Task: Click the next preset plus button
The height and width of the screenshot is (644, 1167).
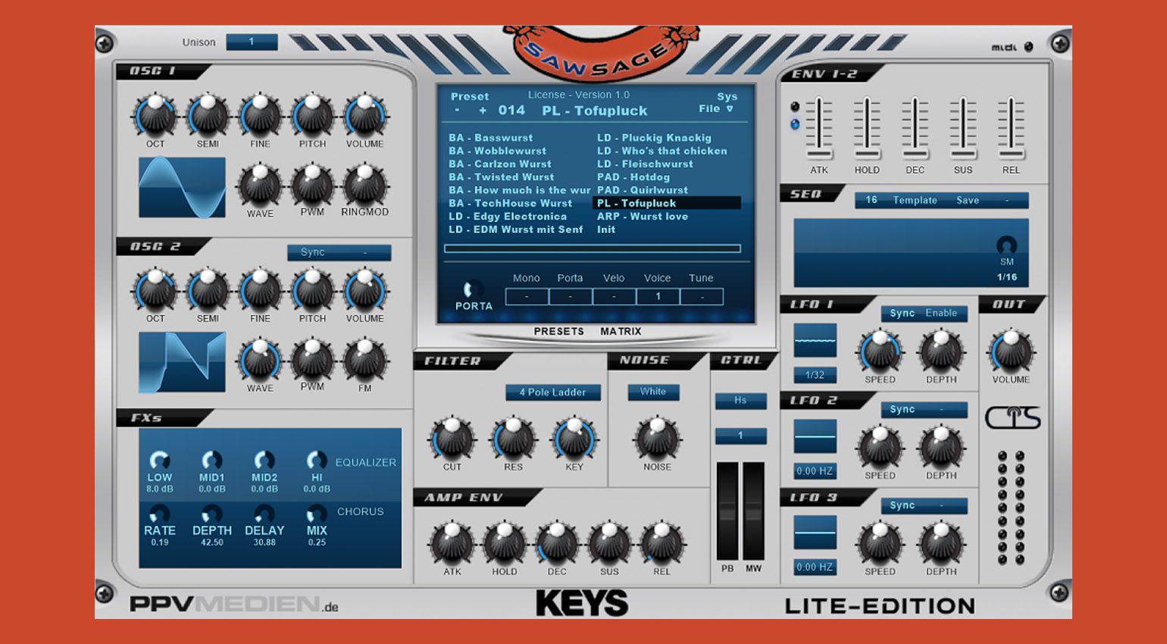Action: (483, 111)
